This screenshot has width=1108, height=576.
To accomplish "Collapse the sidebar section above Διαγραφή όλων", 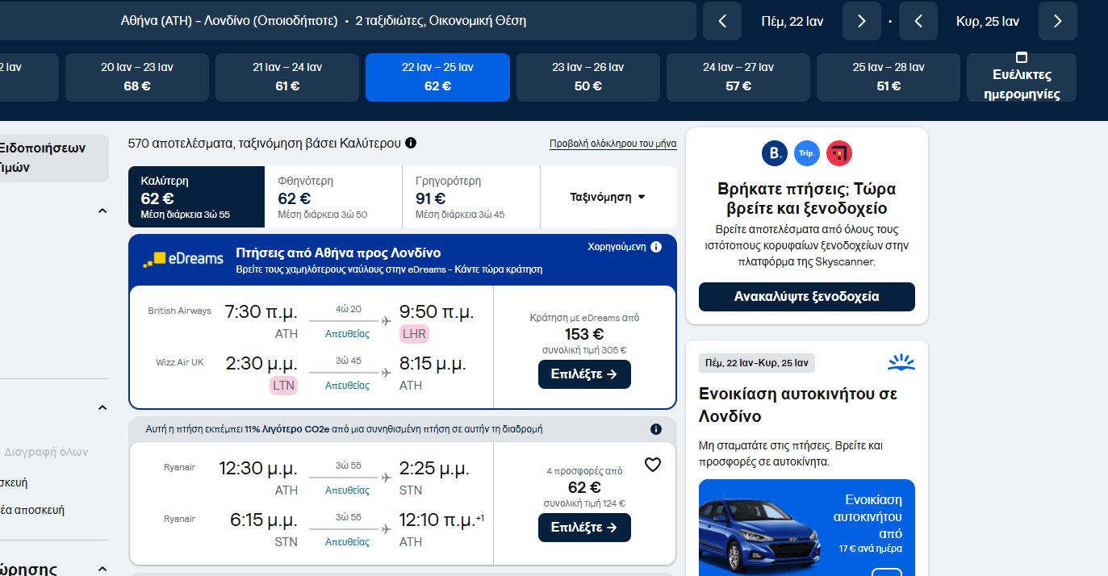I will (x=102, y=408).
